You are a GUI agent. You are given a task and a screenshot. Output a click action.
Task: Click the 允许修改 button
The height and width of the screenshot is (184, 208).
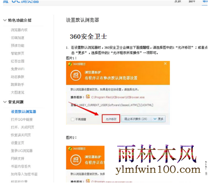(111, 119)
